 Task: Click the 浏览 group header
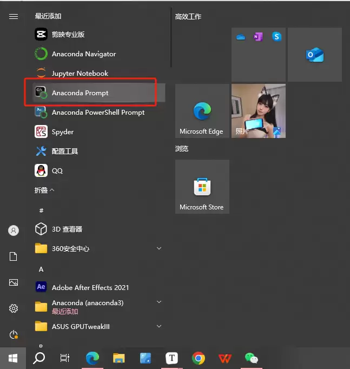click(x=182, y=148)
